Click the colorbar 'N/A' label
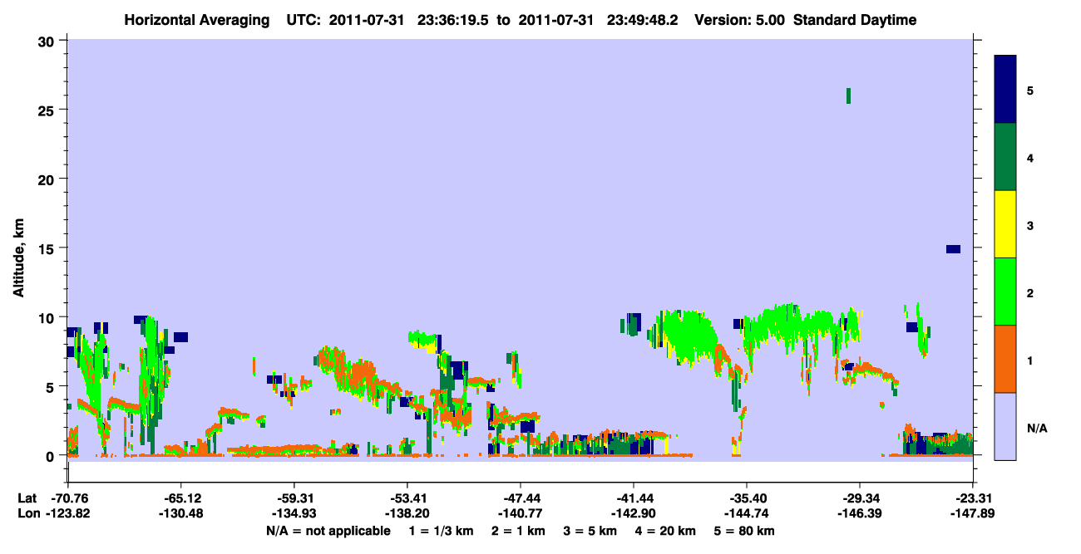Screen dimensions: 1081x554 1036,428
